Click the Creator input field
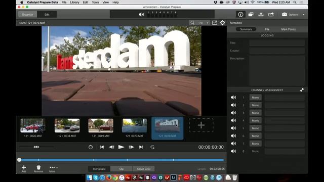This screenshot has width=324, height=182. (277, 51)
